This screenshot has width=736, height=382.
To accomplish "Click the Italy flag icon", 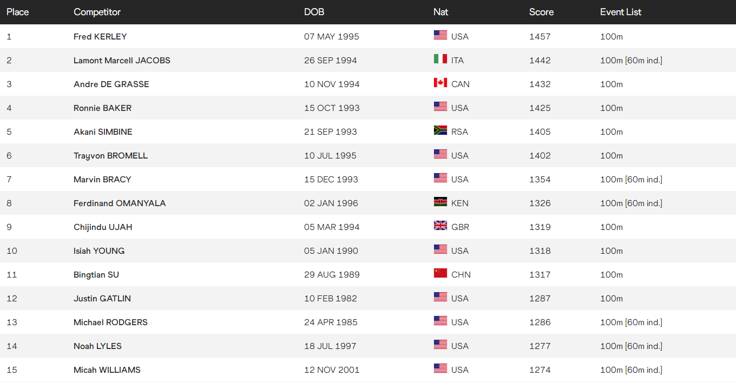I will 440,59.
